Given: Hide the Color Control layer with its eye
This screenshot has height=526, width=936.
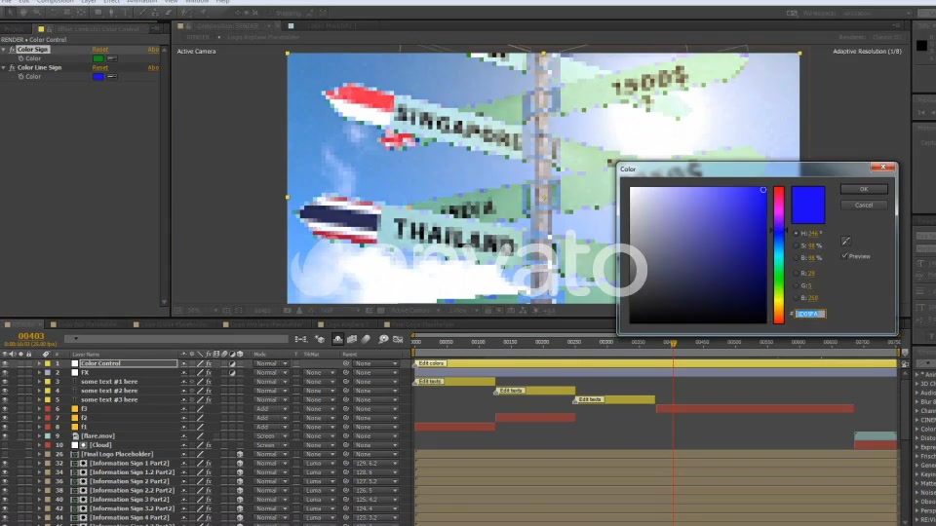Looking at the screenshot, I should tap(5, 363).
